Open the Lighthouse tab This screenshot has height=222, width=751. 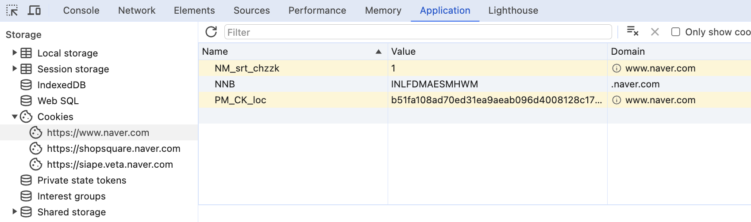pos(513,11)
